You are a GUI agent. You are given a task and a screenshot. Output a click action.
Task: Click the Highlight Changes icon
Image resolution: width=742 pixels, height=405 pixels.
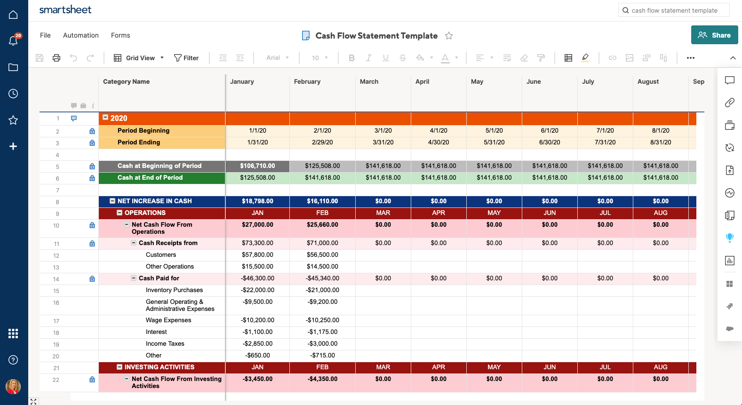(x=585, y=58)
